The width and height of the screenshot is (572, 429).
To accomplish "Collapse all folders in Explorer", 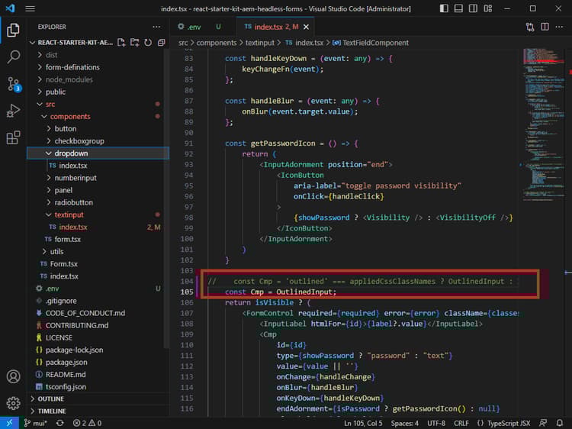I will pos(159,43).
